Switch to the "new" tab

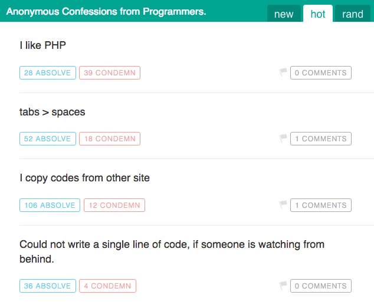[284, 14]
